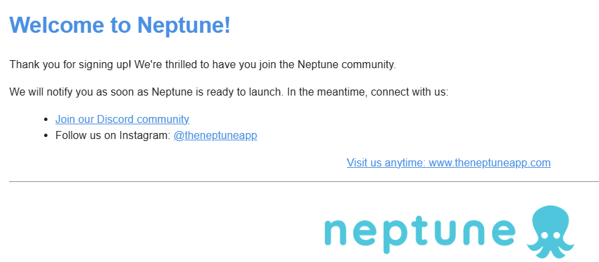
Task: Click the phrase "ready to launch"
Action: pos(244,92)
